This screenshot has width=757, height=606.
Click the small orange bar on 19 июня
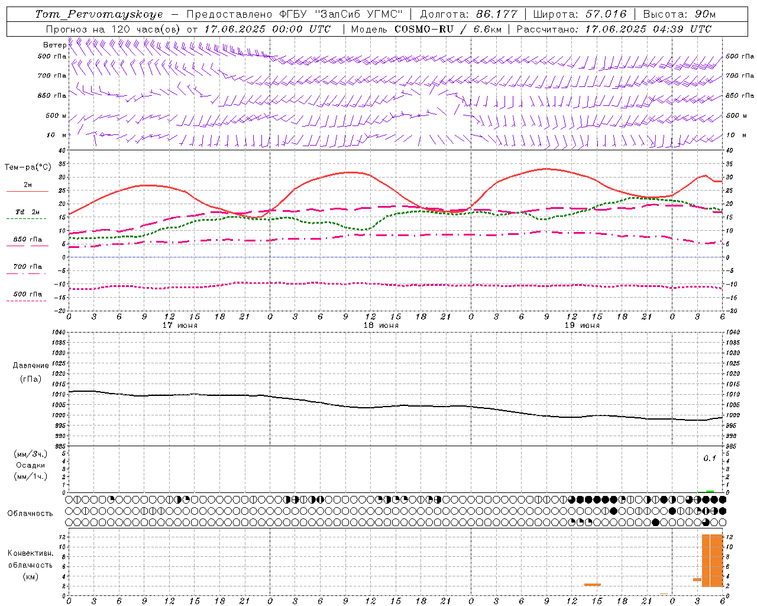coord(593,585)
